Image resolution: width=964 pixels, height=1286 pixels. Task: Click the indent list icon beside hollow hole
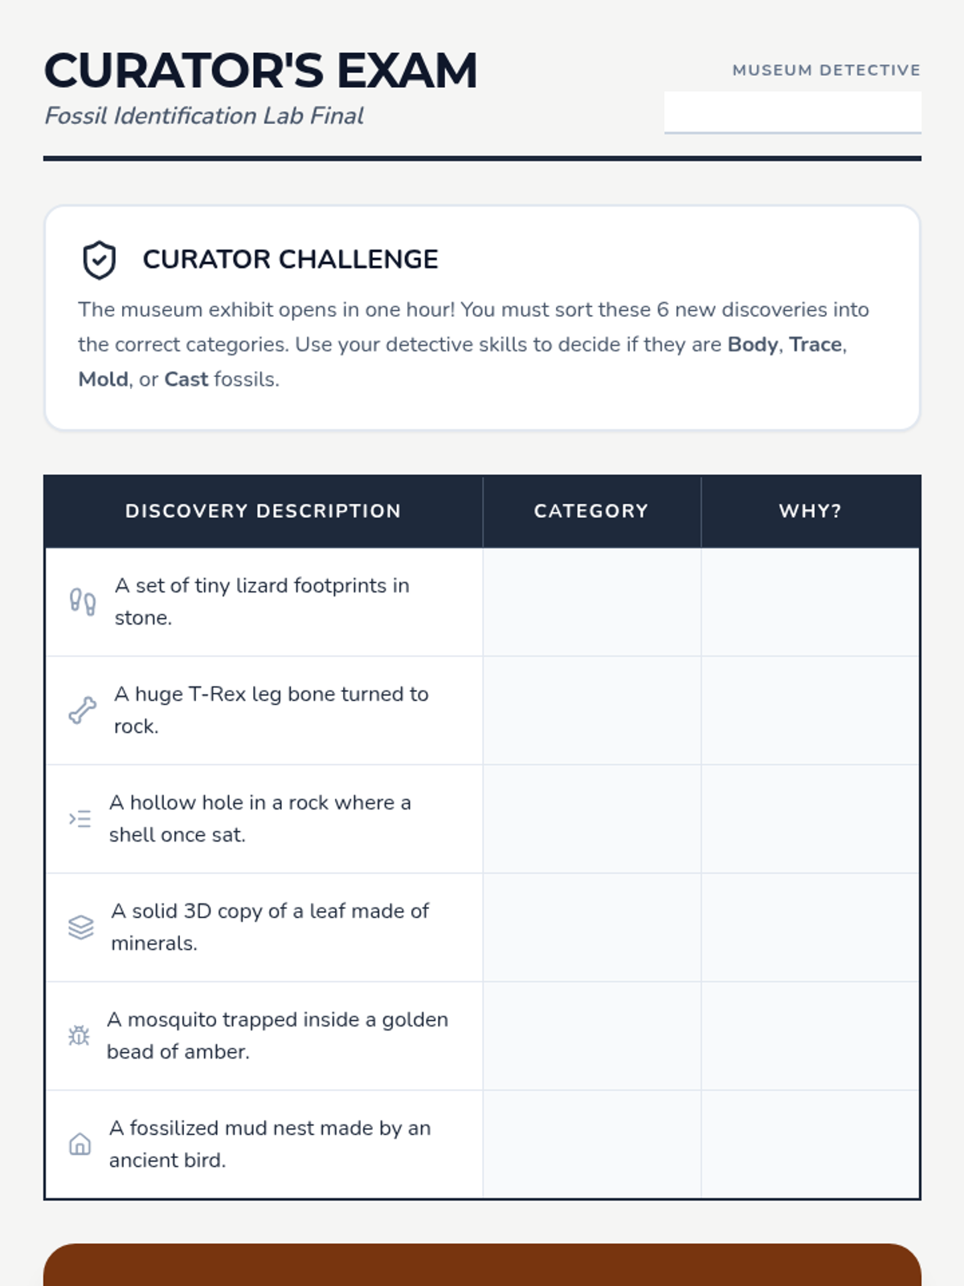point(80,819)
